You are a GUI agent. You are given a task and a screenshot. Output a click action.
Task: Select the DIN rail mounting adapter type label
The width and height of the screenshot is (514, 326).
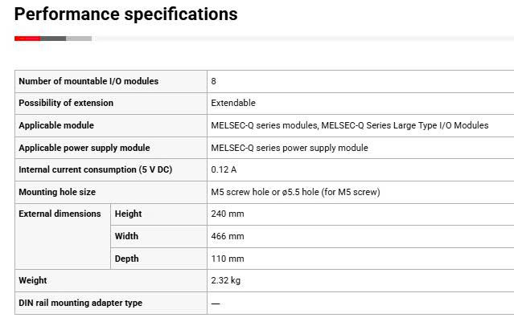(80, 303)
